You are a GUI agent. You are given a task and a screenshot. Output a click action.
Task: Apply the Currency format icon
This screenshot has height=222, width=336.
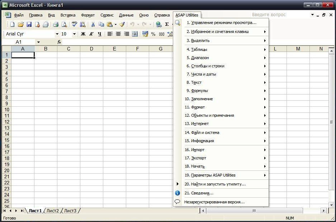pyautogui.click(x=145, y=34)
